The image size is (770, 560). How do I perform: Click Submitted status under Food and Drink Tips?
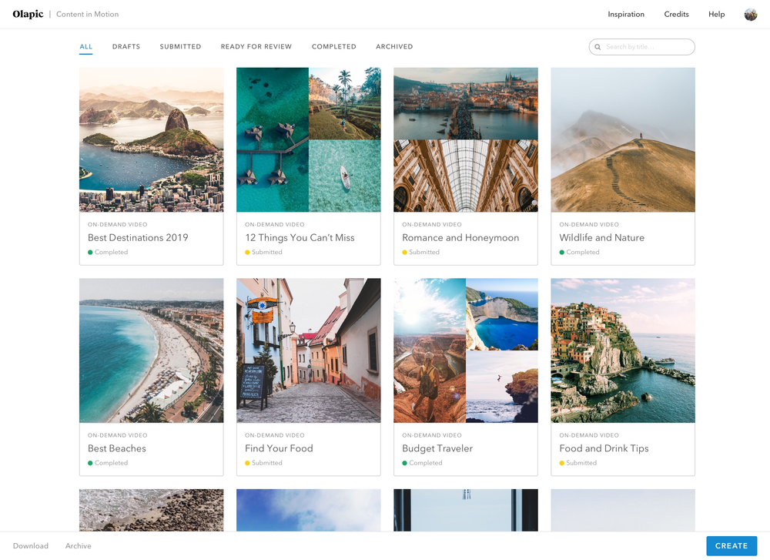578,463
